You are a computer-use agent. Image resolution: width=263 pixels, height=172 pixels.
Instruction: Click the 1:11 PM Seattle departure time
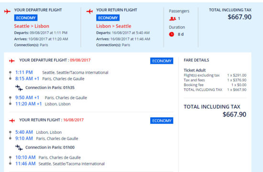pyautogui.click(x=24, y=72)
